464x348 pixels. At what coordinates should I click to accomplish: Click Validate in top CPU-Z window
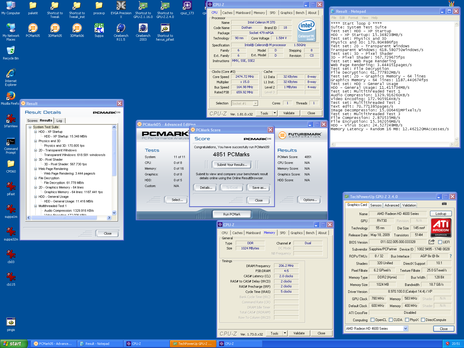[289, 113]
